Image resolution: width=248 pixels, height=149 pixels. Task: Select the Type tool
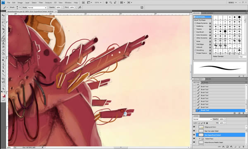tap(3, 68)
